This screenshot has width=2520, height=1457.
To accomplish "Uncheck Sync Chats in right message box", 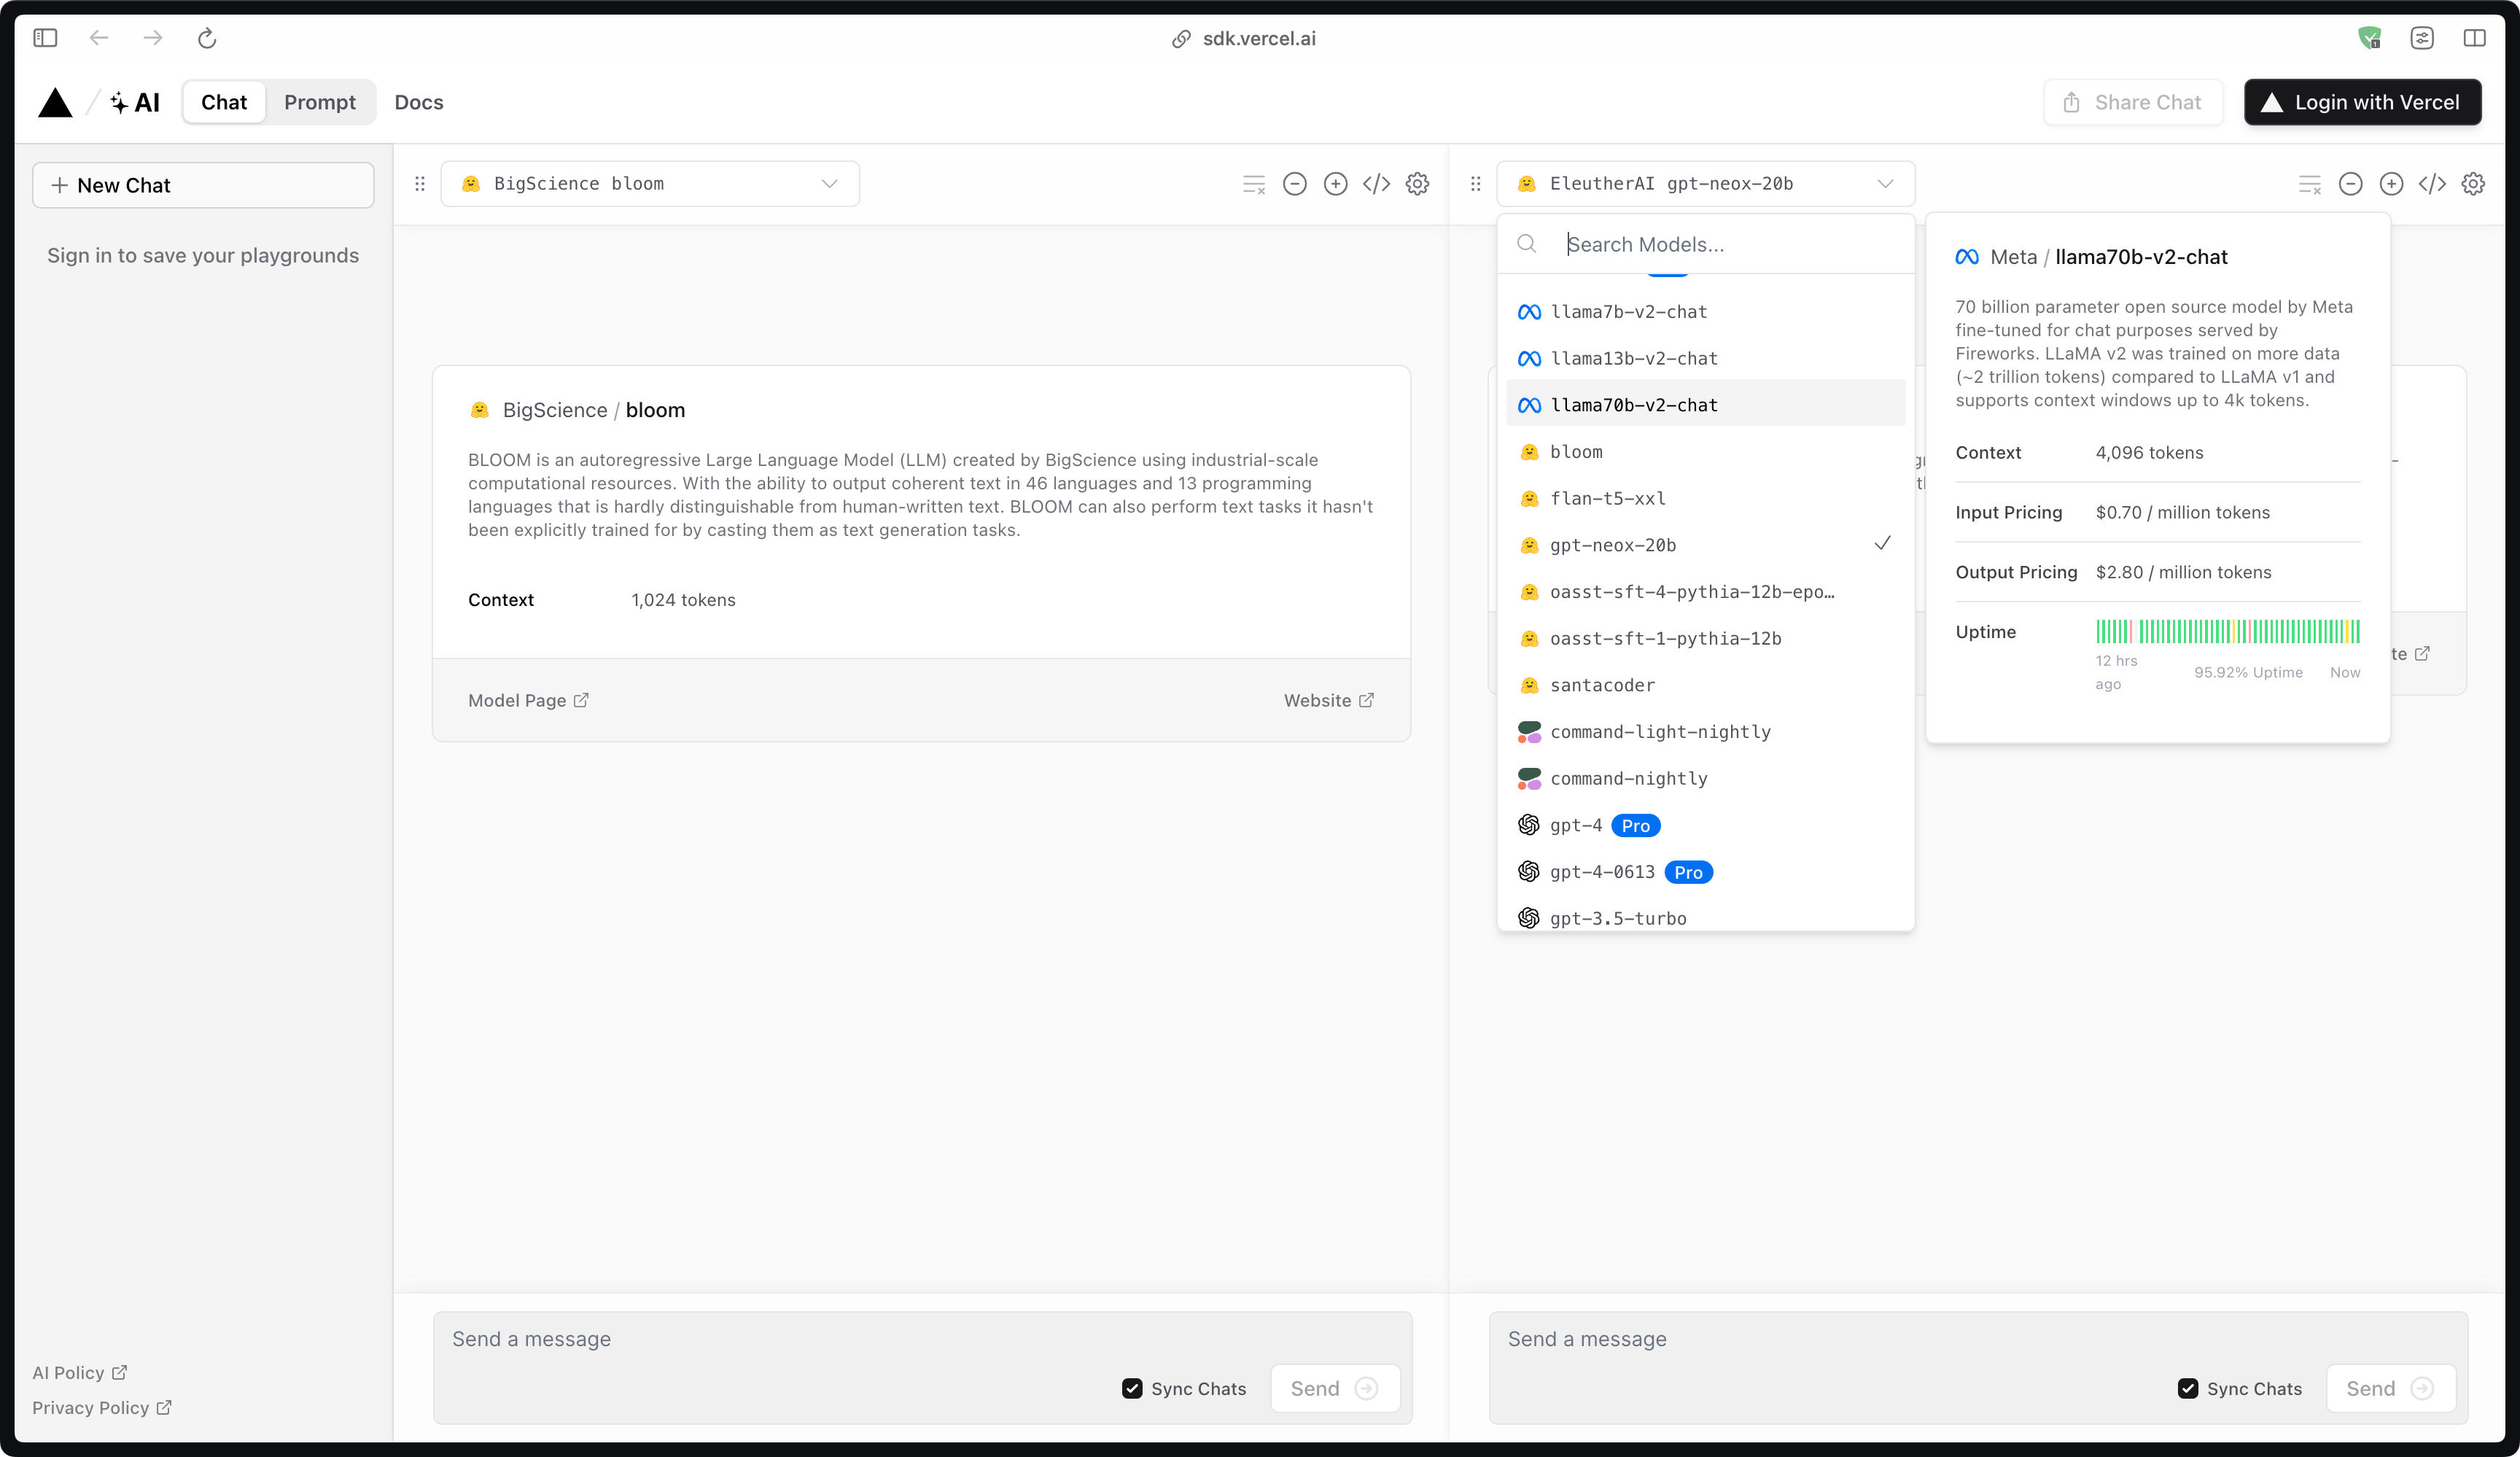I will pyautogui.click(x=2188, y=1388).
